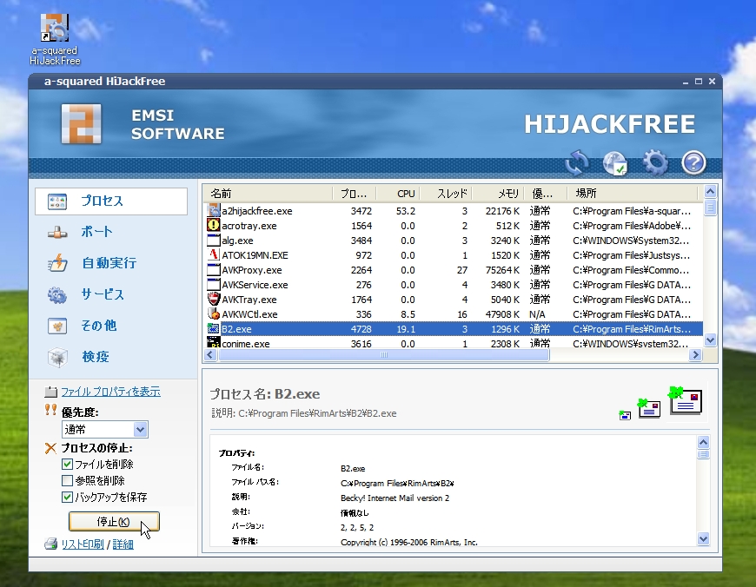Click the リスト印刷 link
Viewport: 756px width, 587px height.
[x=82, y=544]
